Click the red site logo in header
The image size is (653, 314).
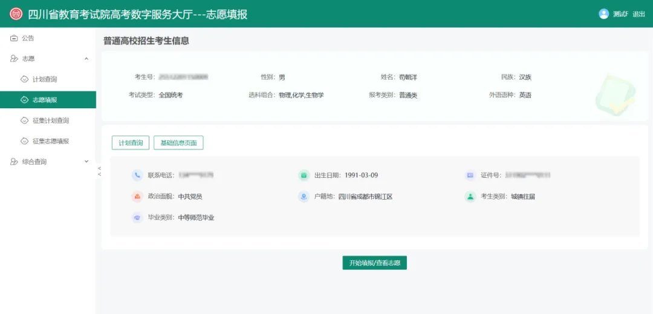(16, 14)
